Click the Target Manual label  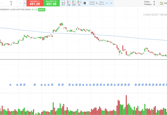[x=92, y=3]
